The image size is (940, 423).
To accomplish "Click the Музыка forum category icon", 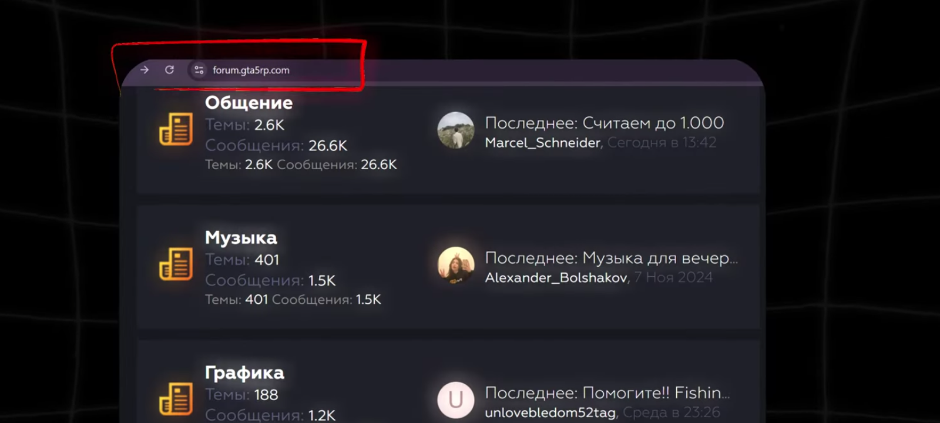I will 176,264.
